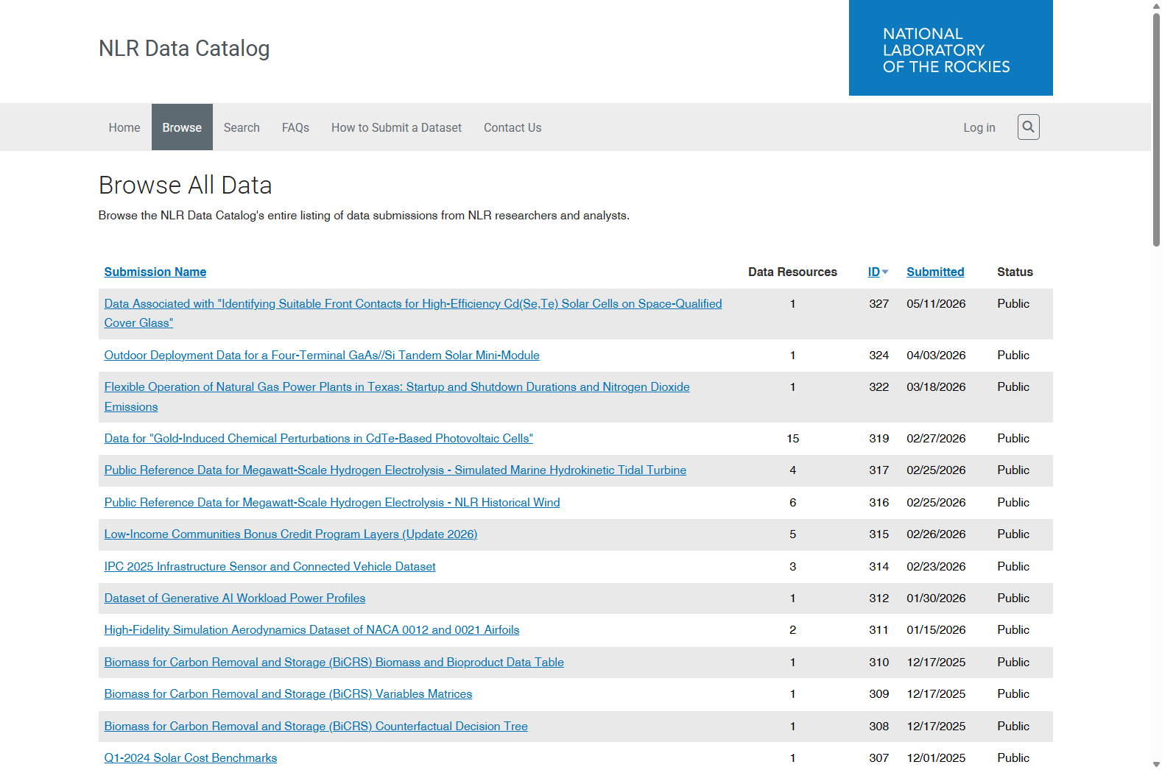Viewport: 1162px width, 770px height.
Task: Open Dataset of Generative AI Workload Power Profiles
Action: coord(235,598)
